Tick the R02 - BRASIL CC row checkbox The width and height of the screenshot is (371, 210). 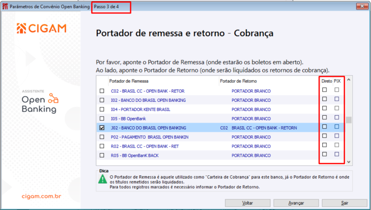click(102, 146)
